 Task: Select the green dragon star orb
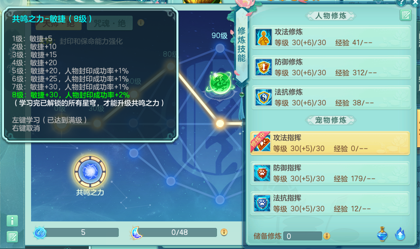(220, 83)
